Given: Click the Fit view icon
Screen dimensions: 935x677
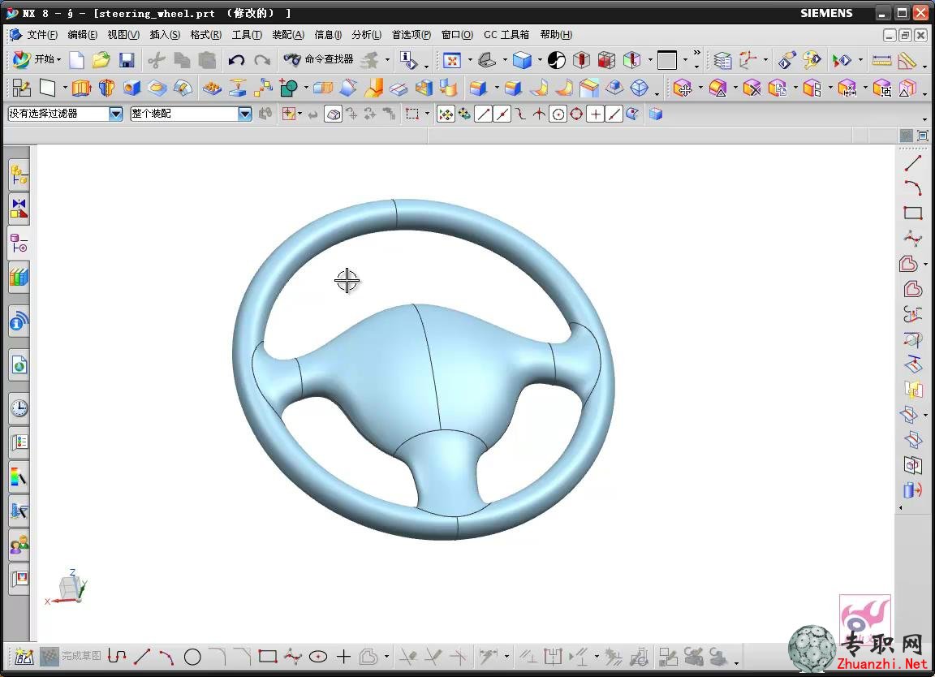Looking at the screenshot, I should [452, 60].
